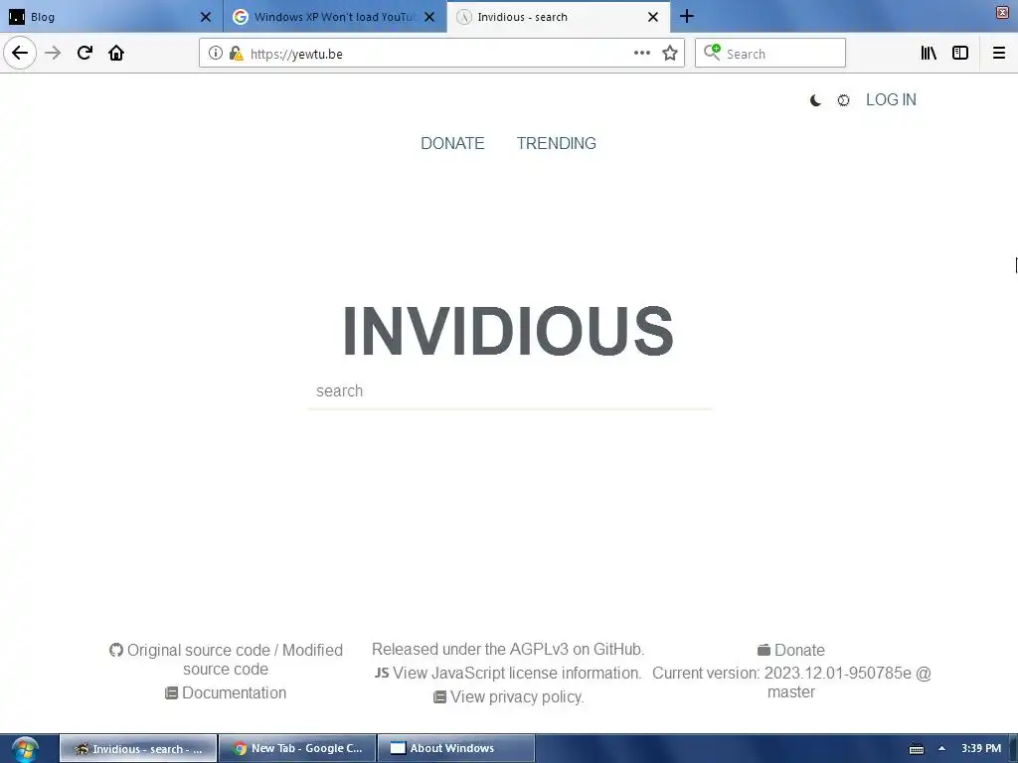Image resolution: width=1018 pixels, height=763 pixels.
Task: Click the GitHub icon beside Original source code
Action: tap(116, 650)
